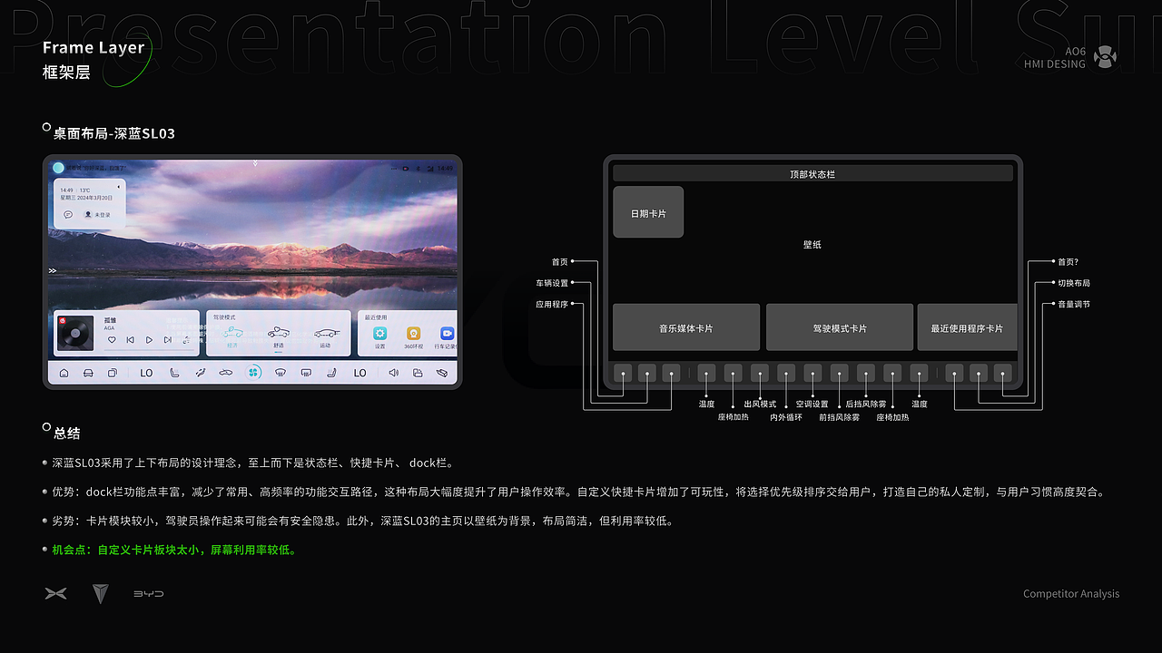Click 未登录 user login in date card
The width and height of the screenshot is (1162, 653).
pos(97,215)
